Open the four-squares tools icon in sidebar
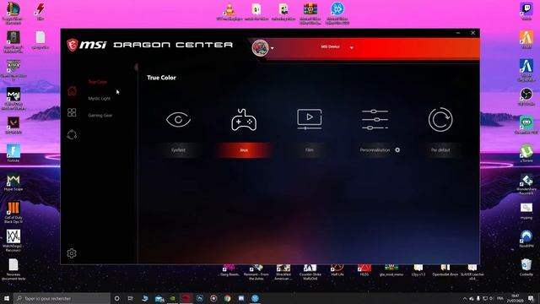This screenshot has width=540, height=304. [72, 112]
